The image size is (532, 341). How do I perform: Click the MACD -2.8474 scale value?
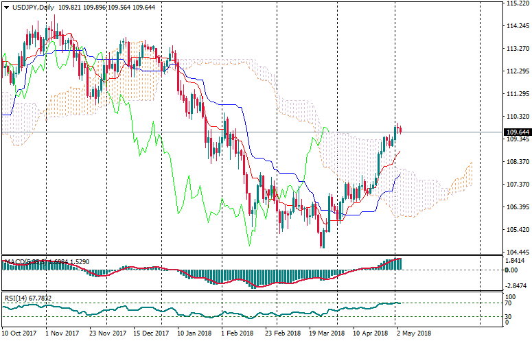[515, 285]
